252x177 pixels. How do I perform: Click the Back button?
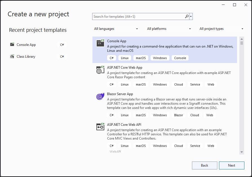(204, 165)
